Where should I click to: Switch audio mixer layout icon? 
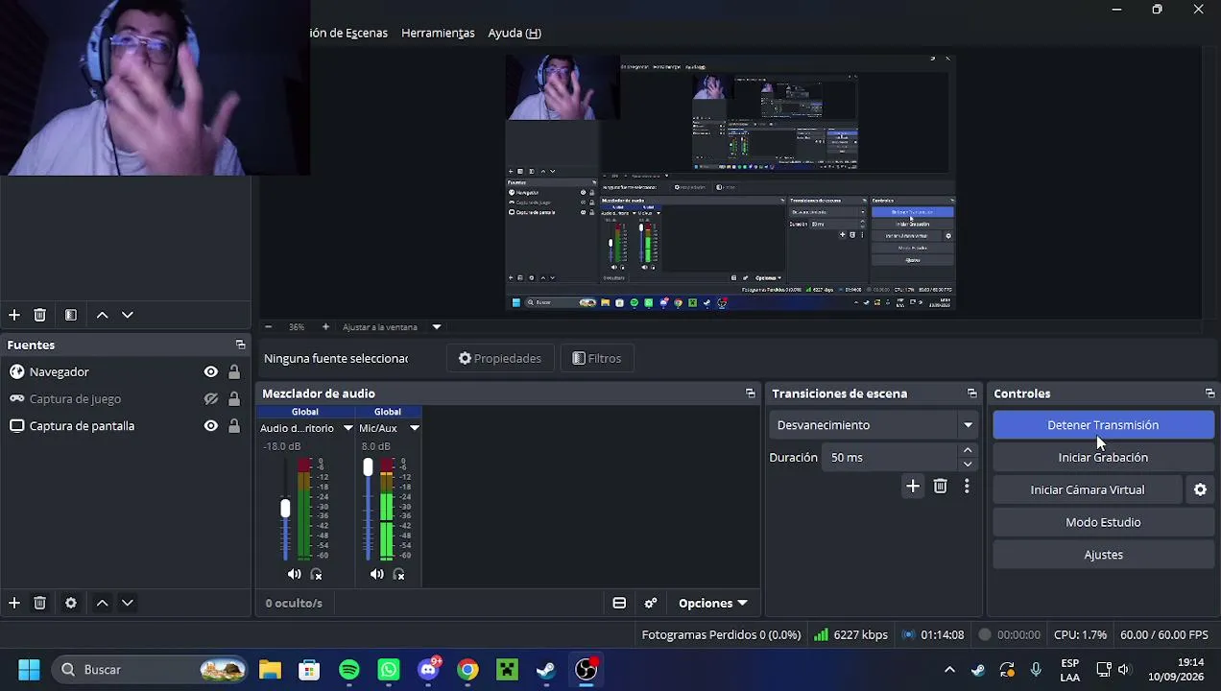point(619,603)
